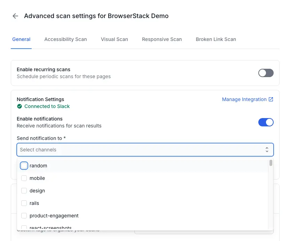
Task: Click the channel list scrollbar
Action: click(x=271, y=163)
